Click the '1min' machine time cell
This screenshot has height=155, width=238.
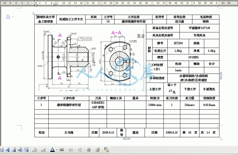[178, 70]
